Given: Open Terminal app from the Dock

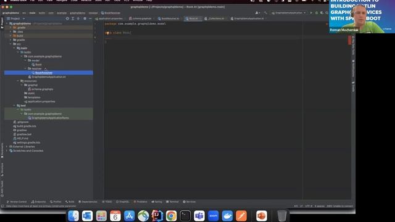Looking at the screenshot, I should tap(185, 216).
